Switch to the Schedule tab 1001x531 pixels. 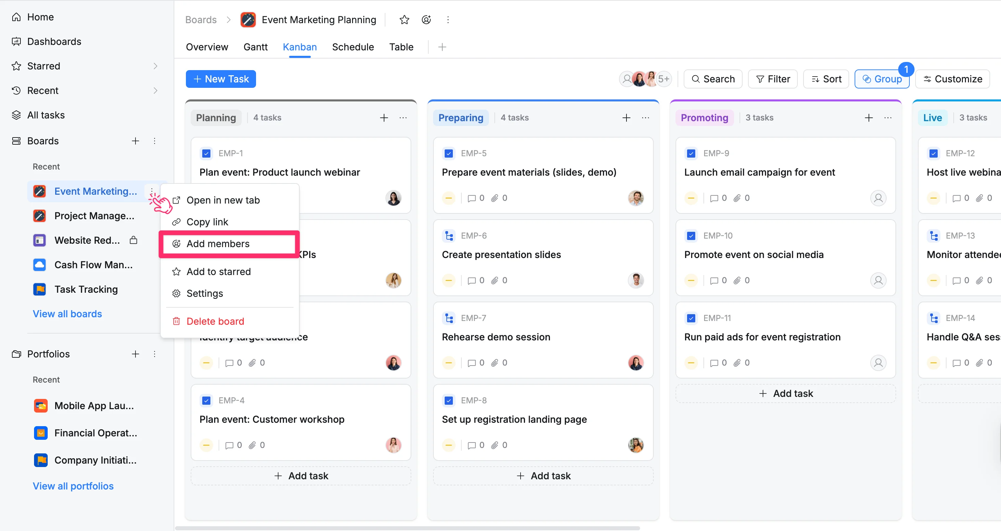353,47
